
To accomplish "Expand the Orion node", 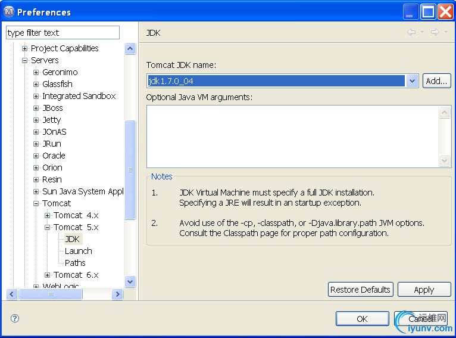I will (36, 168).
